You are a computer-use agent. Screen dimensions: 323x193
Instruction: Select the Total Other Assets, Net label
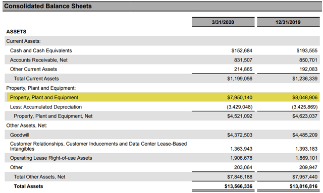[39, 177]
